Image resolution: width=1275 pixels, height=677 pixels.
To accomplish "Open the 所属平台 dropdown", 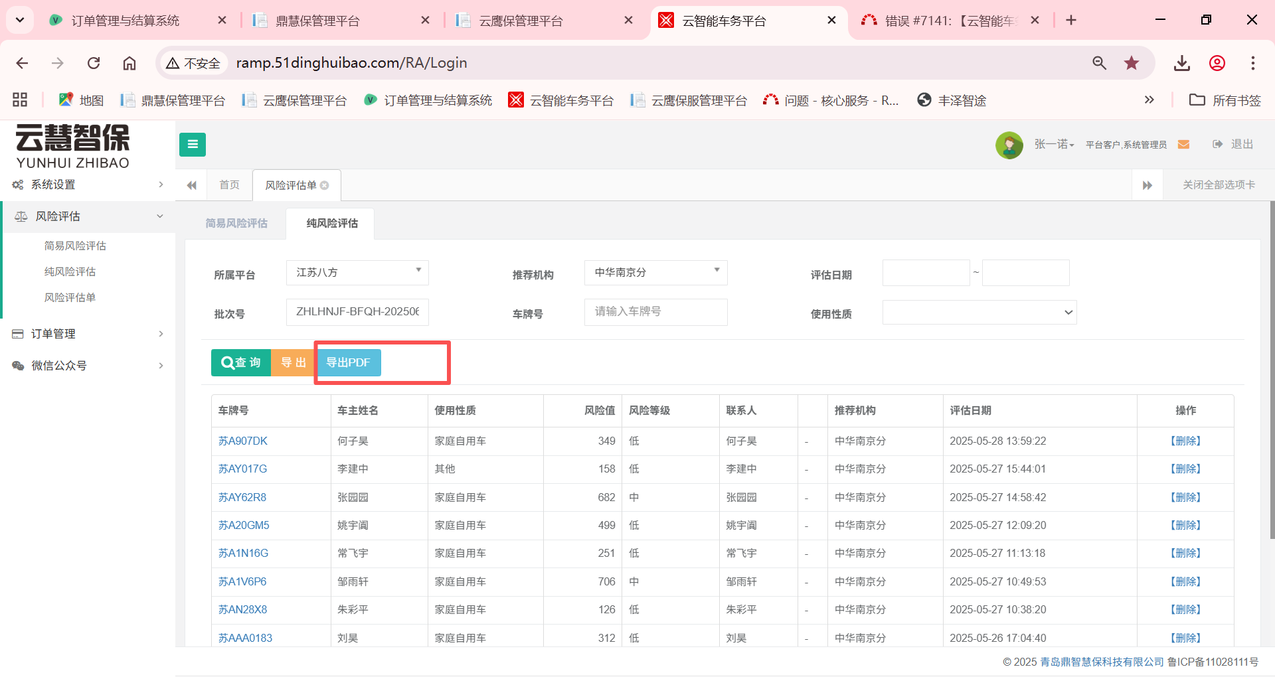I will tap(357, 273).
